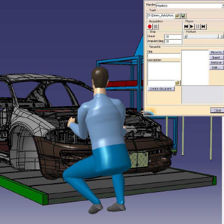Jump to start in Player controls
224x224 pixels.
pos(186,27)
